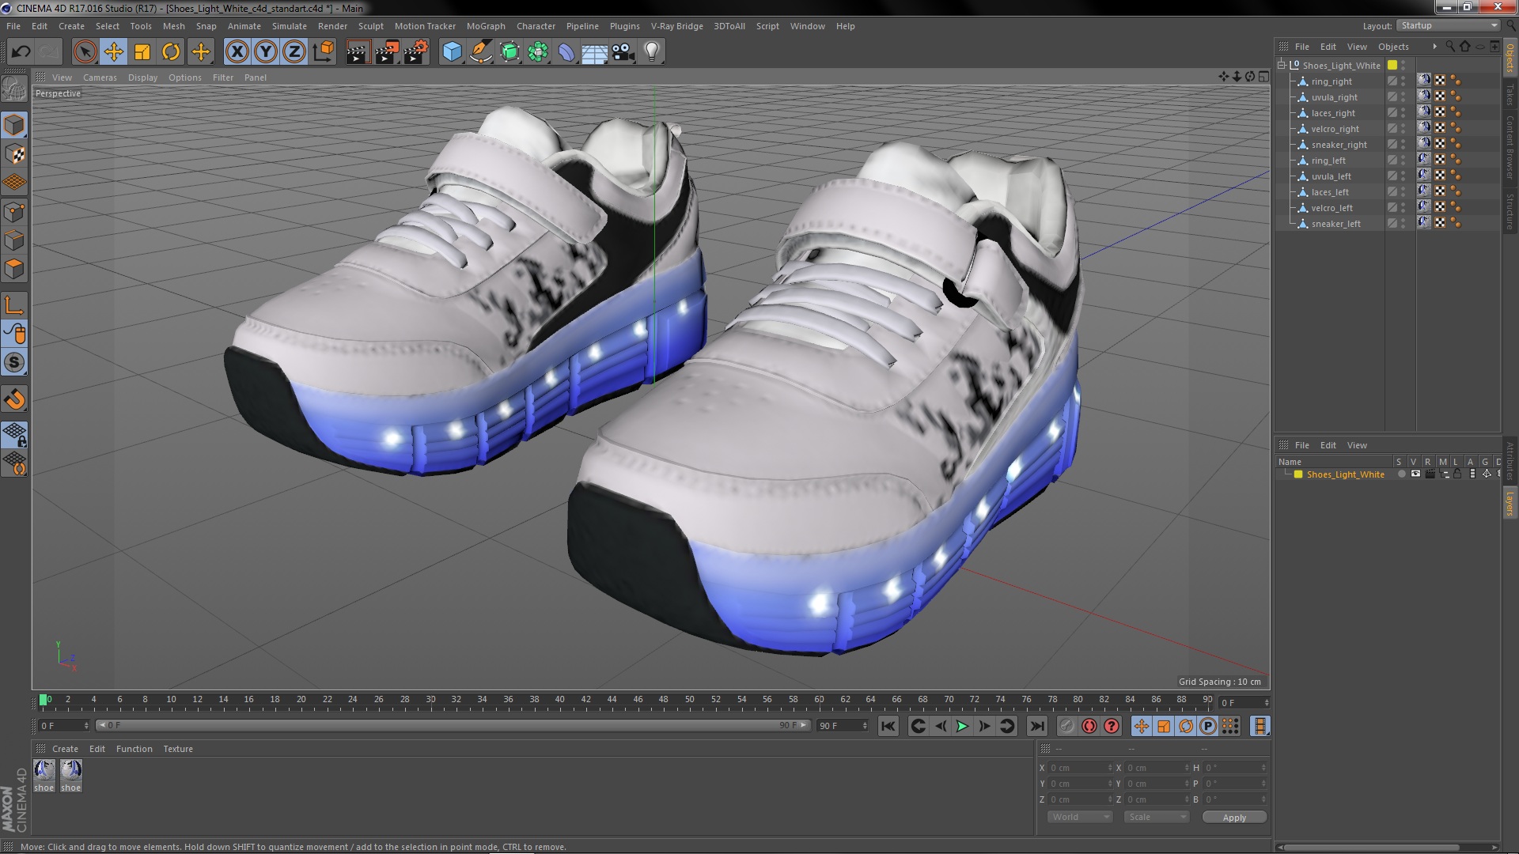Open the V-Ray Bridge menu
The width and height of the screenshot is (1519, 854).
(676, 26)
